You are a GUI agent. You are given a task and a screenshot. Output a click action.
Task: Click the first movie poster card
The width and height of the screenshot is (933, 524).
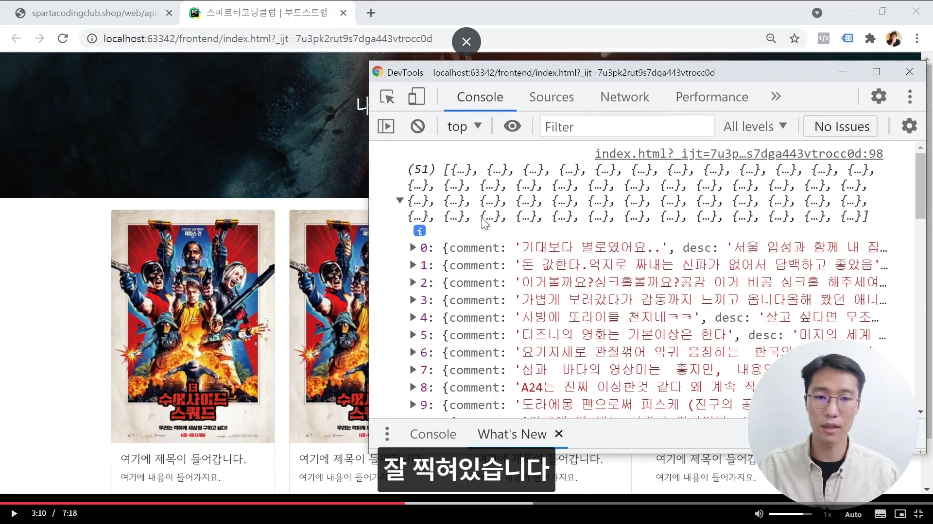click(193, 326)
